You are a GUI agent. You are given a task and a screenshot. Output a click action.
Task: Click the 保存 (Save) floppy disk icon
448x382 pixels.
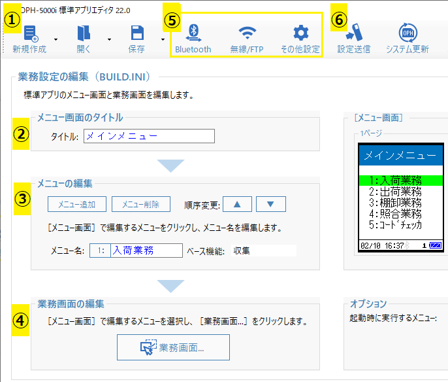pyautogui.click(x=137, y=33)
